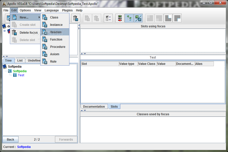
Task: Click left-pointing arrow on the vertical divider
Action: (x=79, y=25)
